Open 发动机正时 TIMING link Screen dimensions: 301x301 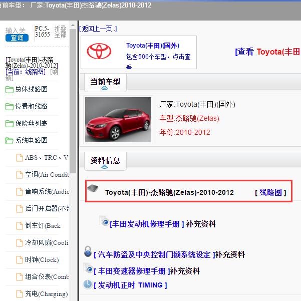pos(131,285)
